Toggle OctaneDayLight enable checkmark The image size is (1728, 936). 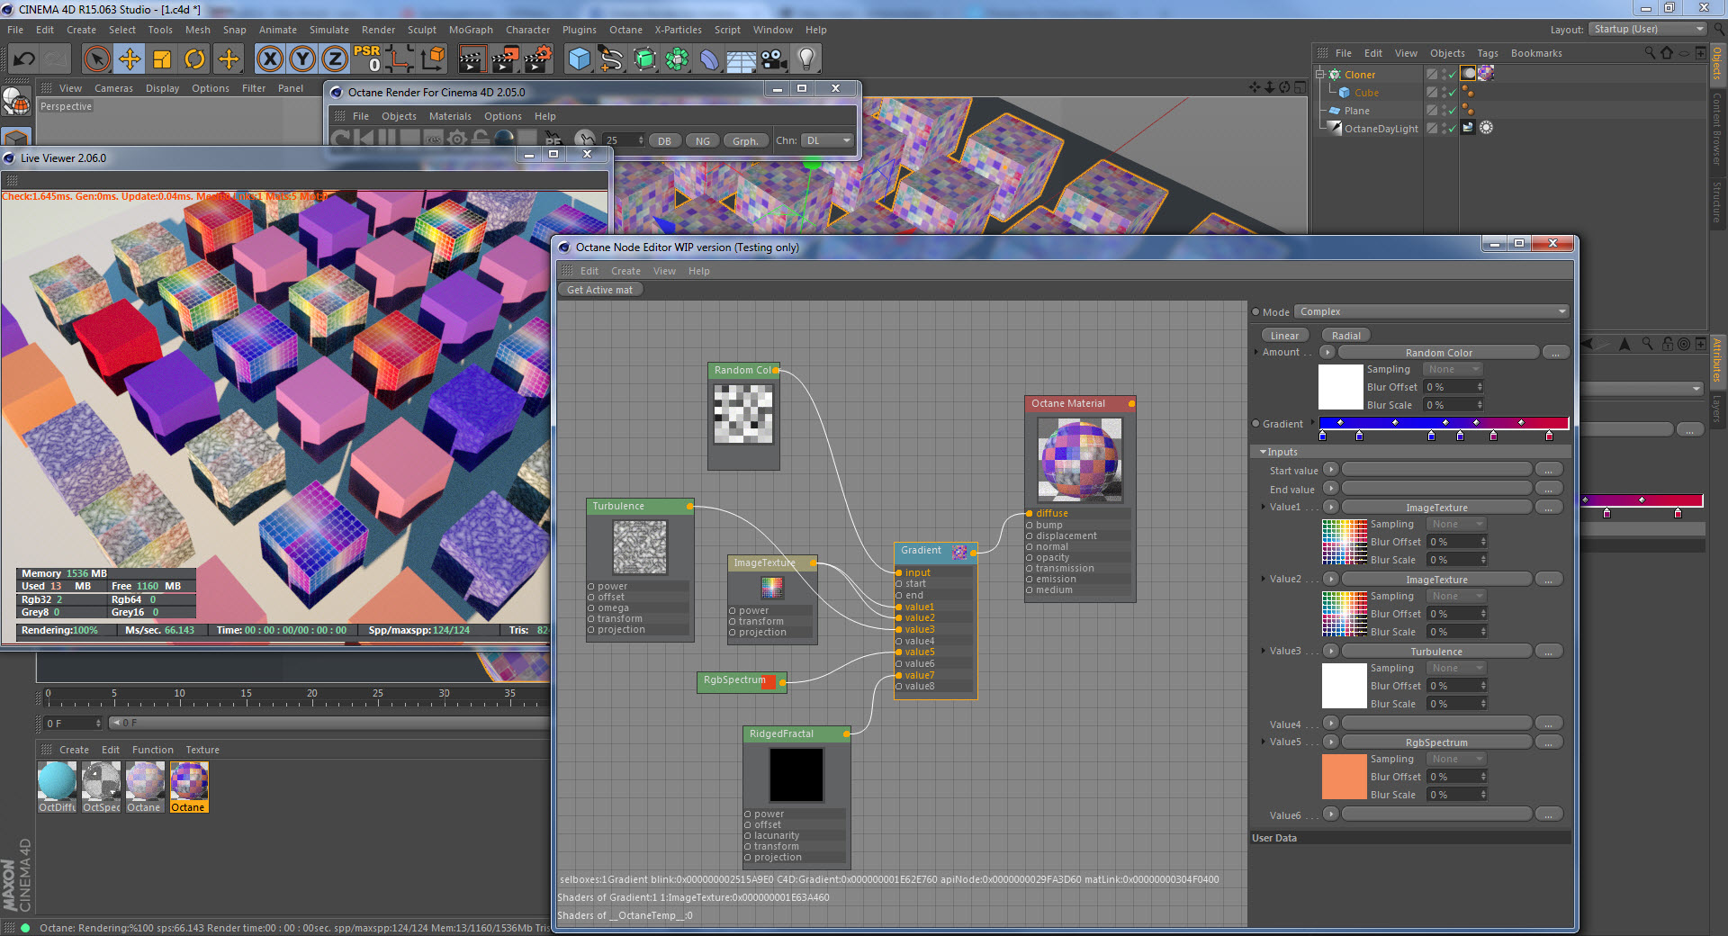[1451, 129]
